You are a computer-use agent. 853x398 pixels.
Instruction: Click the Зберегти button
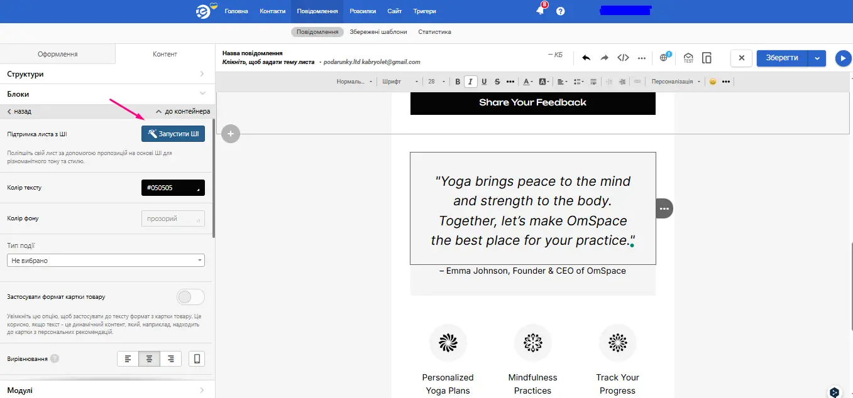(x=782, y=58)
